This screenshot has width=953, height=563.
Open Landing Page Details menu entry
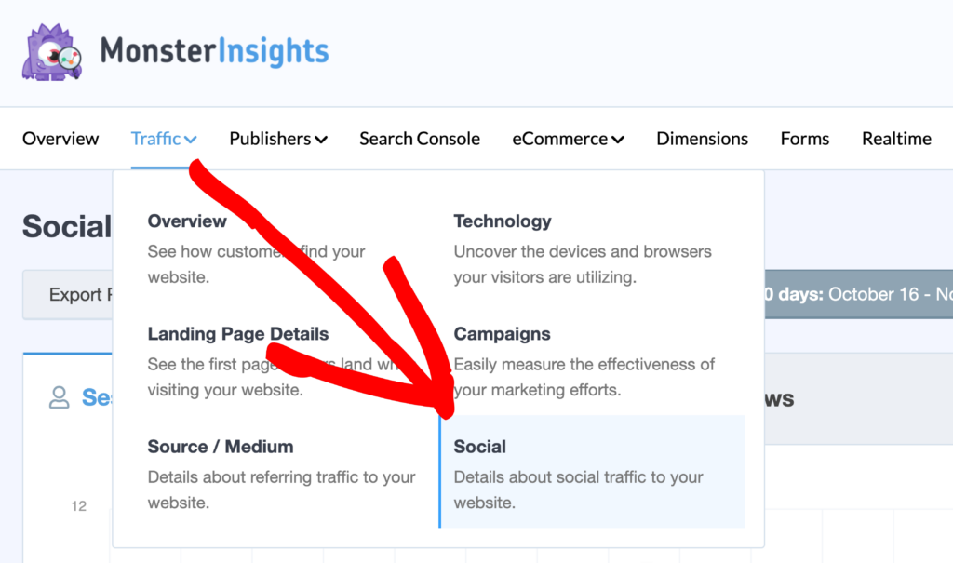point(237,334)
